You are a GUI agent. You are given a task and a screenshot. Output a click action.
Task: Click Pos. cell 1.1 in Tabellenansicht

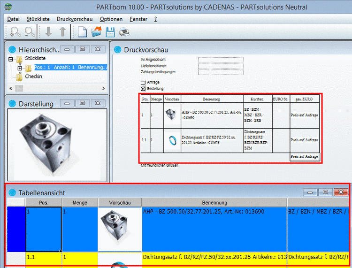point(44,260)
